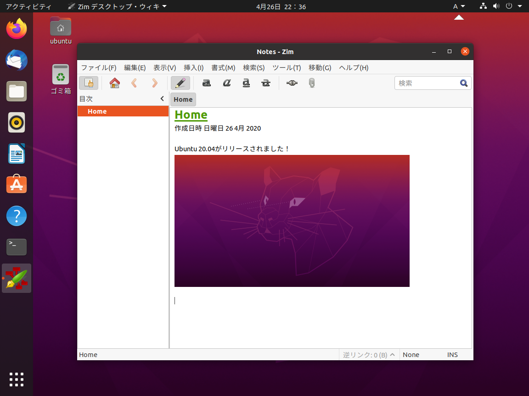Apply strong bold formatting icon
The width and height of the screenshot is (529, 396).
click(x=207, y=83)
